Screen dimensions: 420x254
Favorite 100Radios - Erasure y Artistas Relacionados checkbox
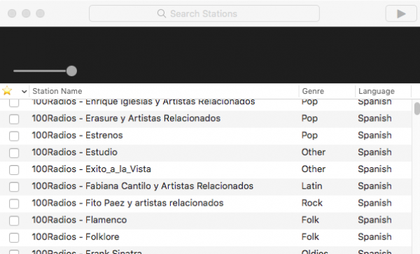click(x=14, y=119)
